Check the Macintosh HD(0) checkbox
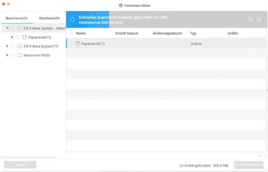 [x=13, y=55]
